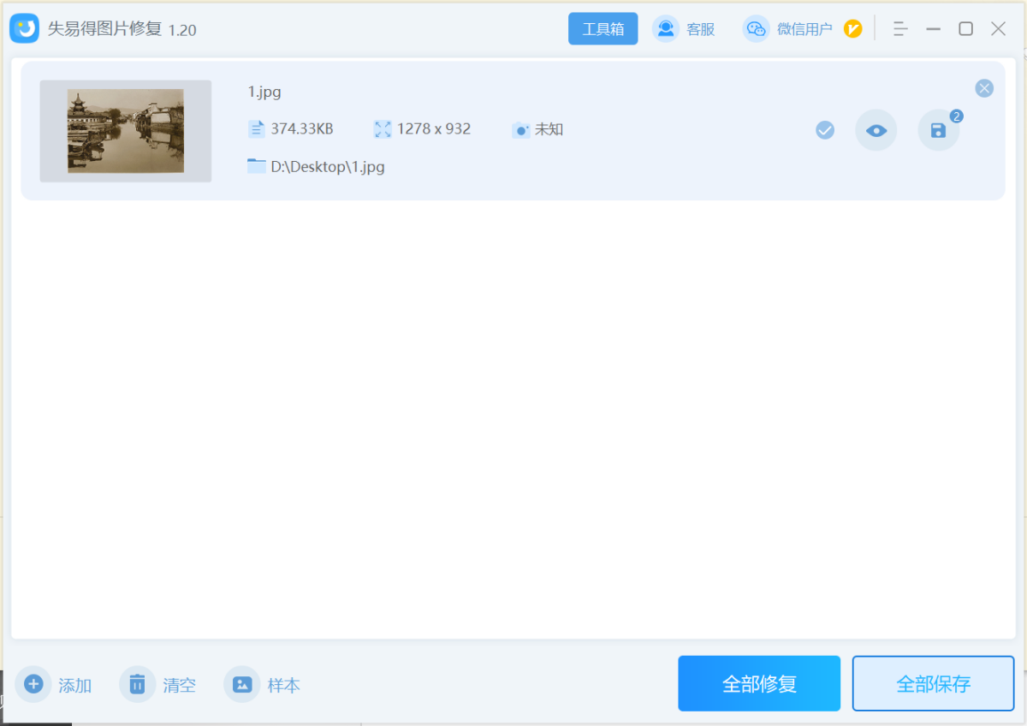The width and height of the screenshot is (1027, 726).
Task: Save 1.jpg using the disk icon
Action: (938, 131)
